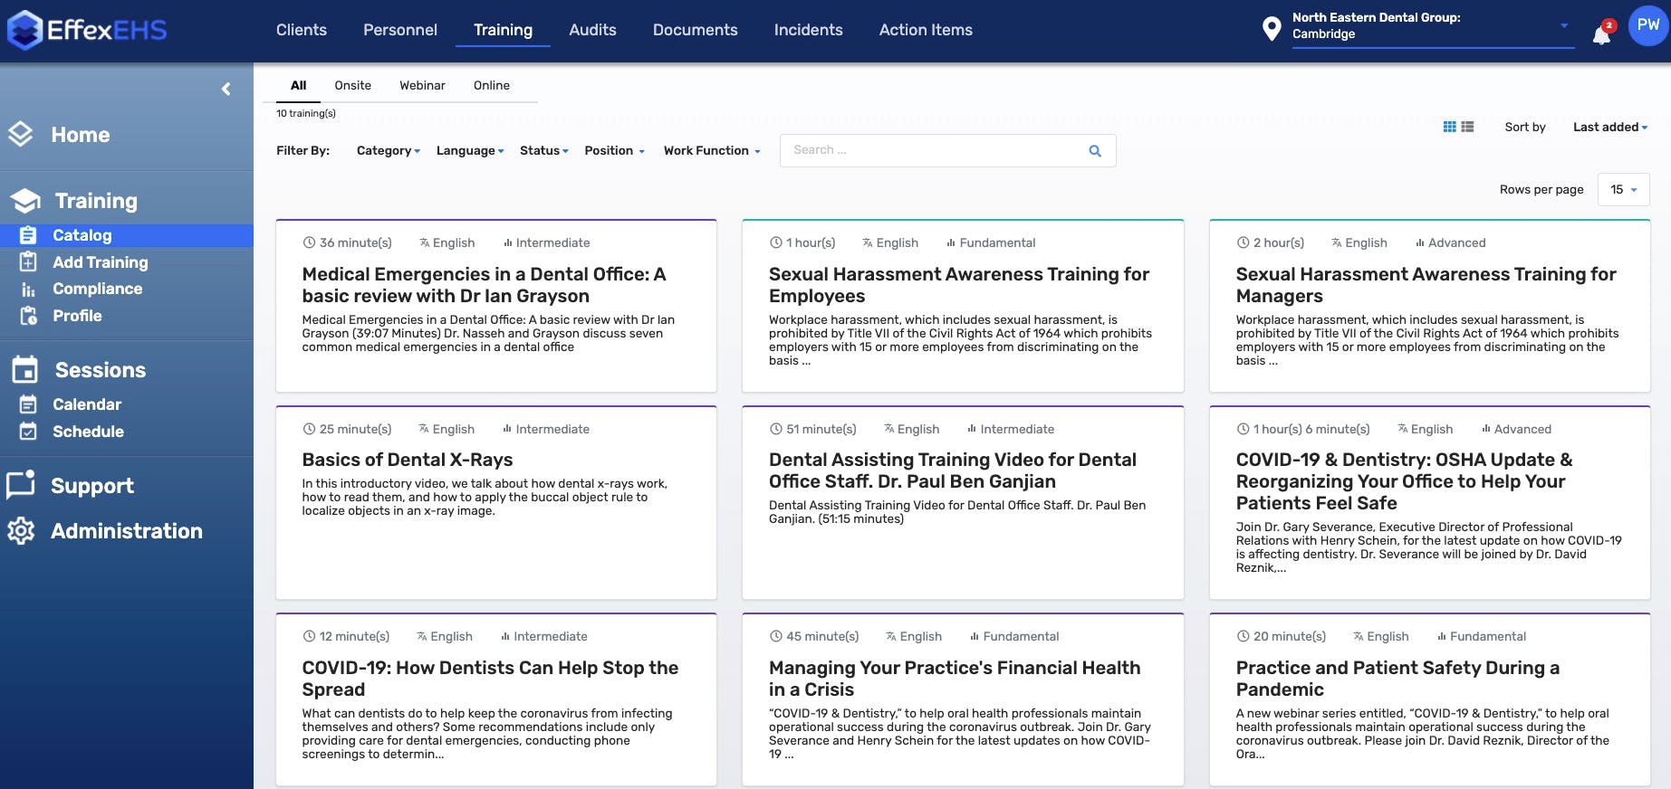This screenshot has height=789, width=1671.
Task: Go to Home in sidebar
Action: pyautogui.click(x=81, y=135)
